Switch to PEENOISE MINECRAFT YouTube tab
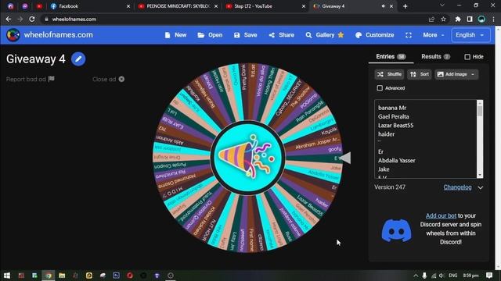The width and height of the screenshot is (501, 281). (177, 6)
